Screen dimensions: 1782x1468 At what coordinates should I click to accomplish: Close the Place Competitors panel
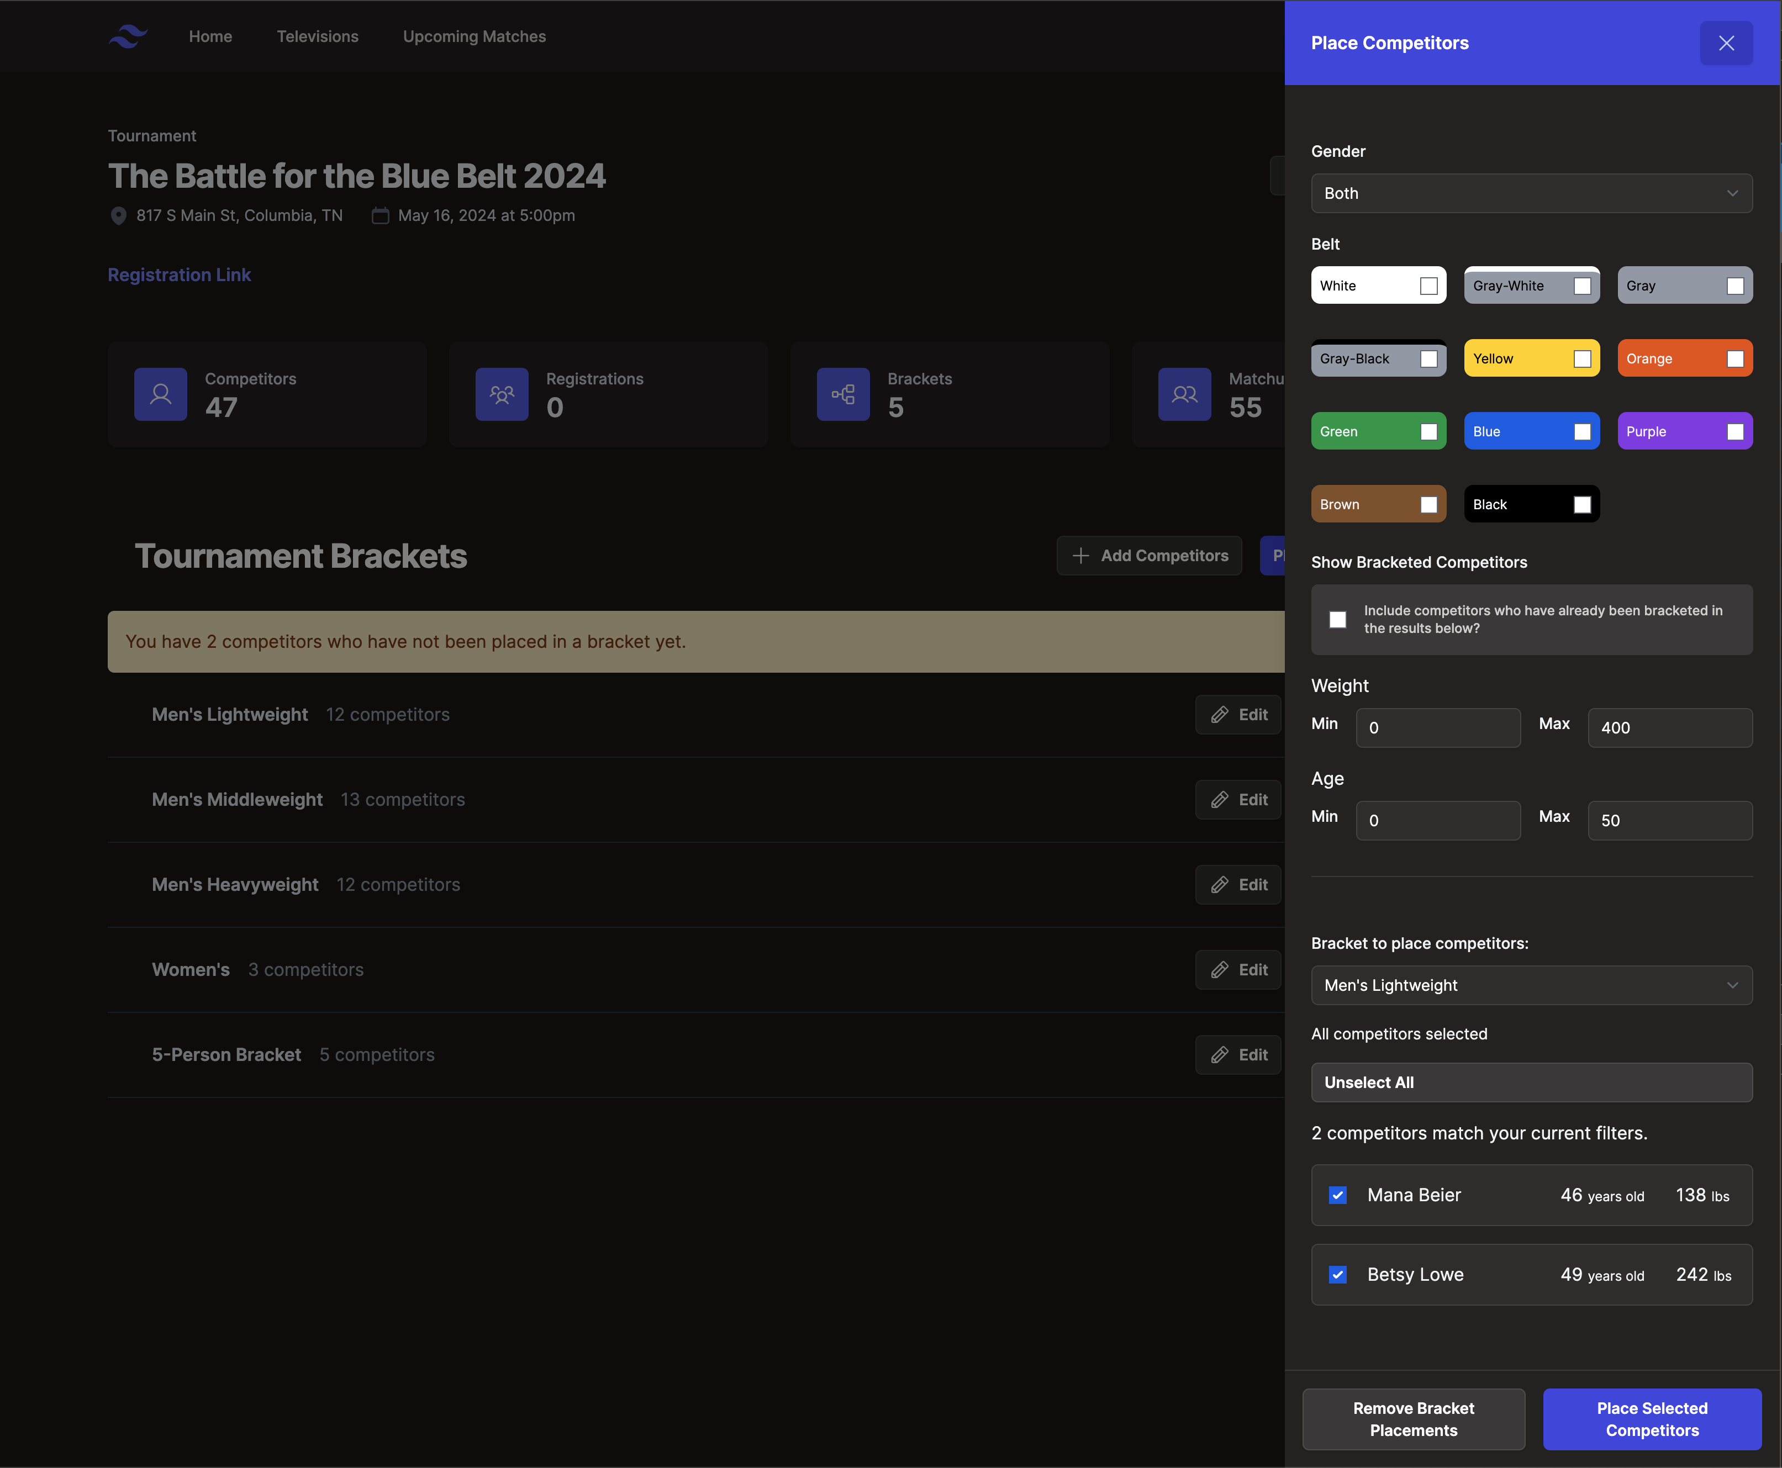1726,43
